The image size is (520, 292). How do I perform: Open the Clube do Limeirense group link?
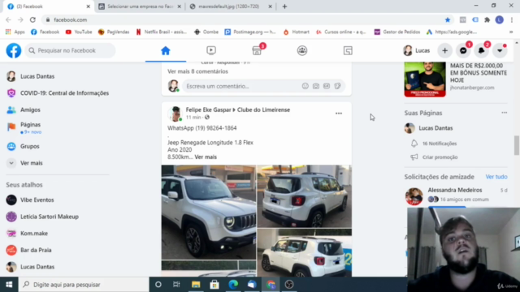tap(263, 110)
